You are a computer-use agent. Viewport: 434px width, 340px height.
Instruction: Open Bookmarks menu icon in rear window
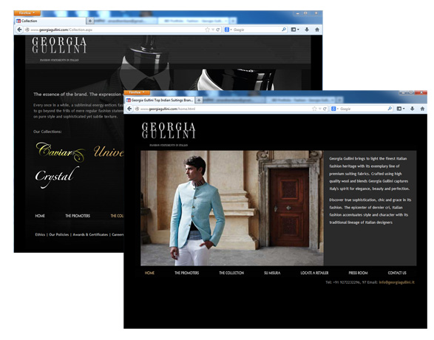click(295, 30)
